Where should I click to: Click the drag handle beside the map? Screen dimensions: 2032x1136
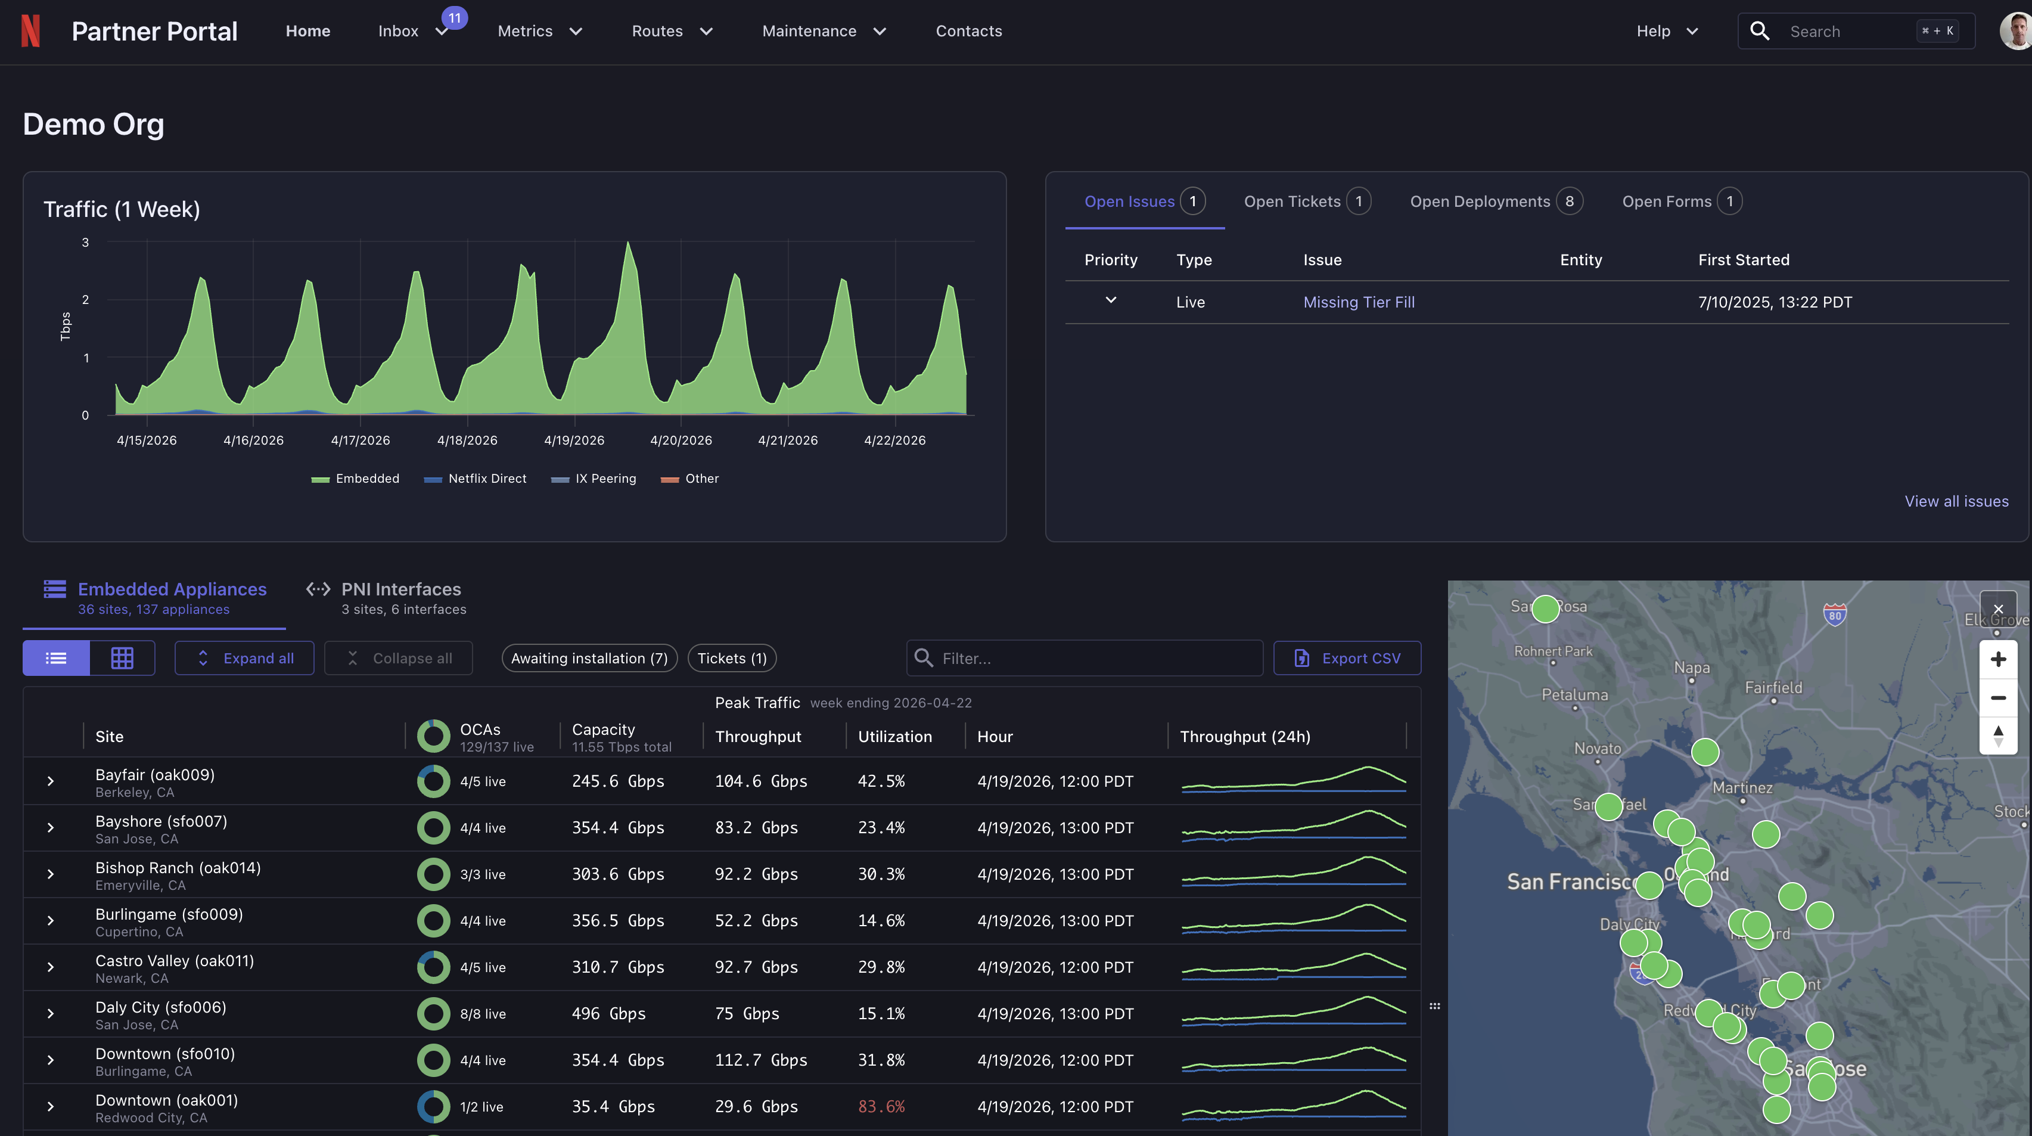1435,1006
